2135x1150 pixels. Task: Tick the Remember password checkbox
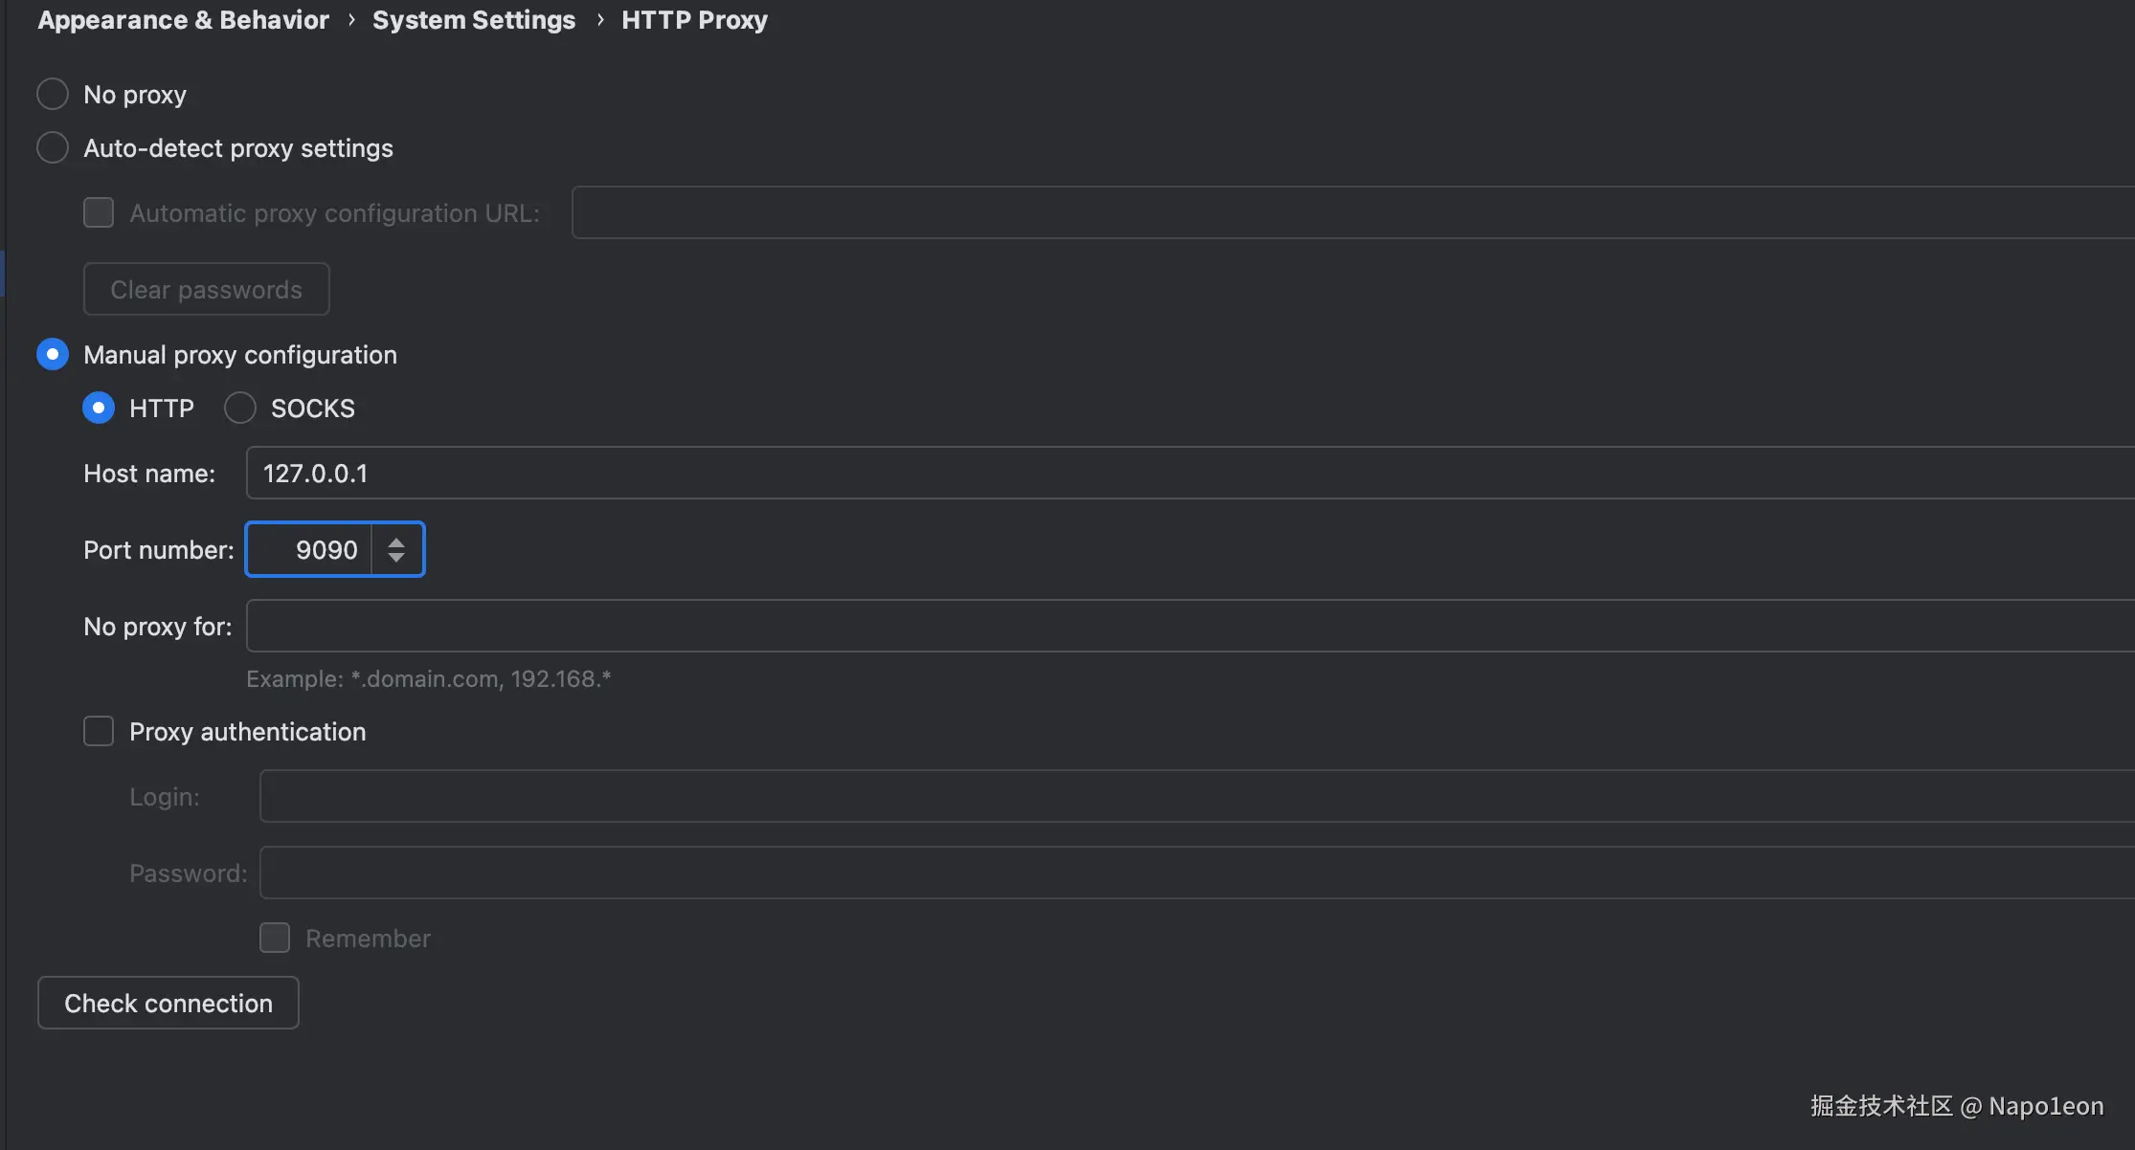coord(275,938)
